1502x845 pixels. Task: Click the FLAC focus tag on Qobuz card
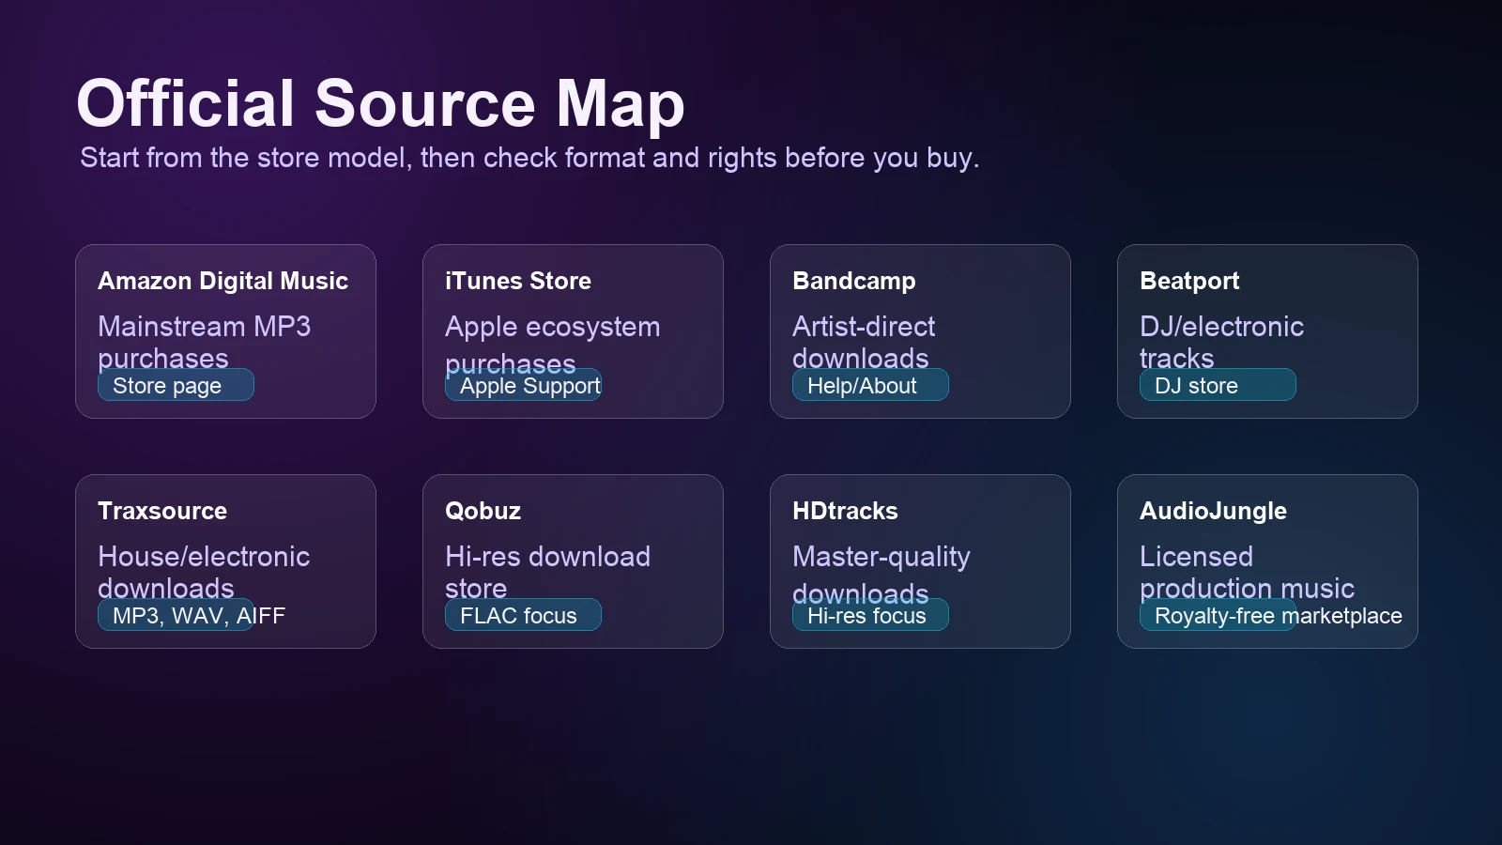coord(523,615)
